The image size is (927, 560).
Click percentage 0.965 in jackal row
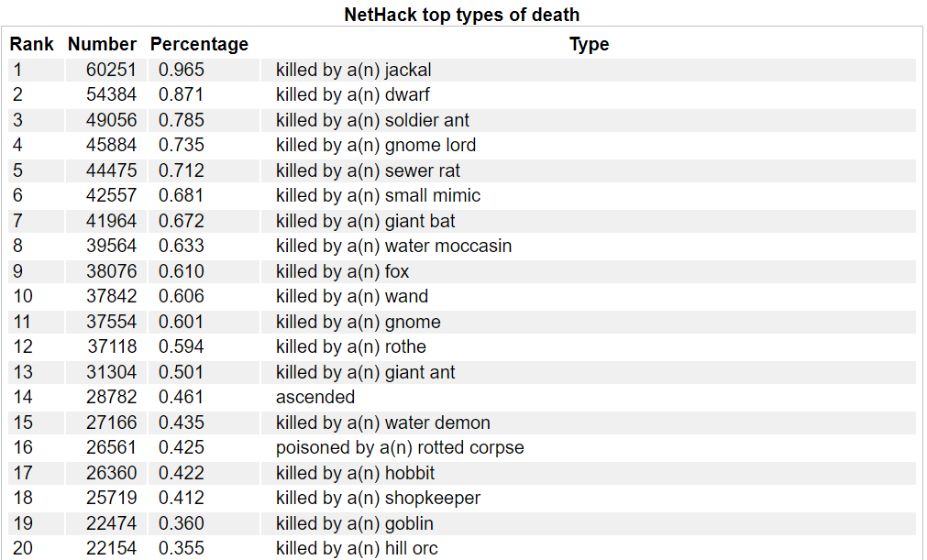point(181,70)
